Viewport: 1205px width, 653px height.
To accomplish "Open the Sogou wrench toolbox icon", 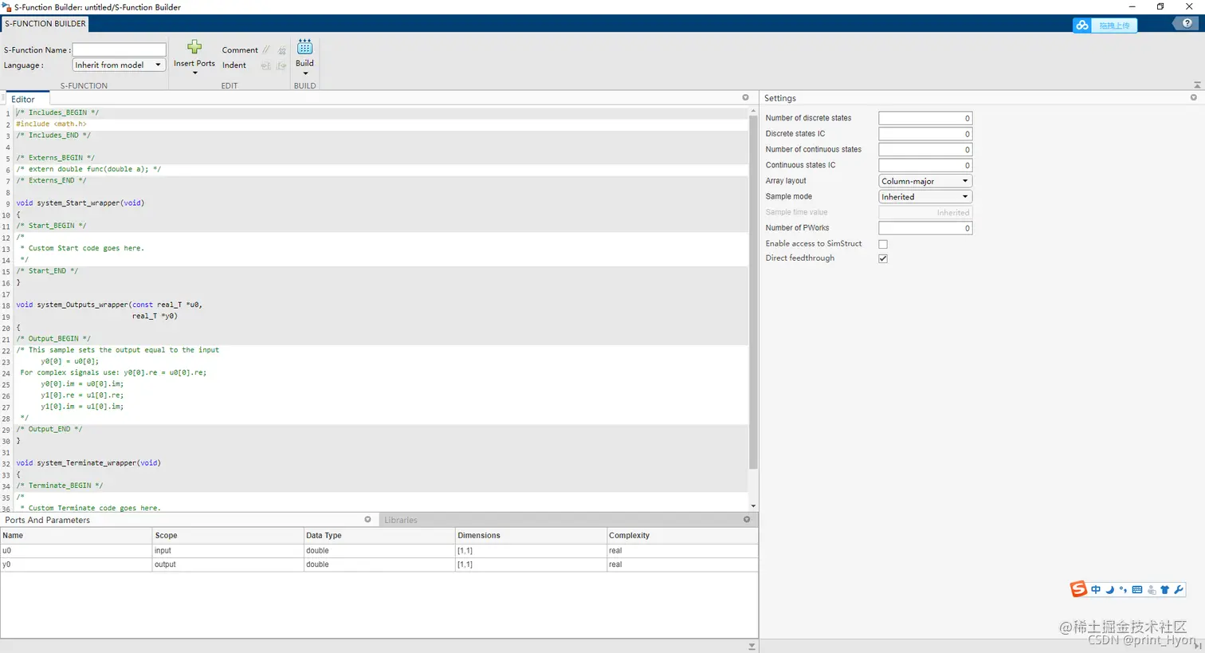I will pos(1179,590).
